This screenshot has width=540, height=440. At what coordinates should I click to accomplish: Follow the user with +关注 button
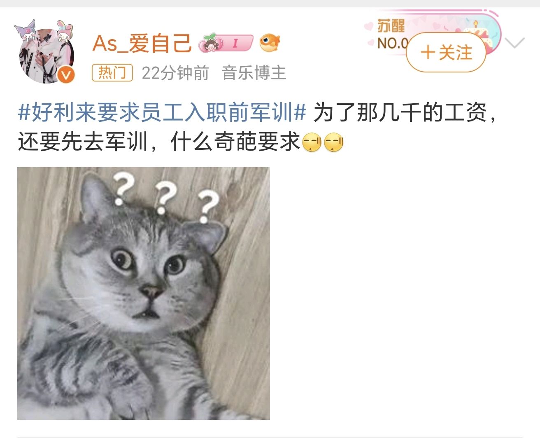click(x=446, y=53)
